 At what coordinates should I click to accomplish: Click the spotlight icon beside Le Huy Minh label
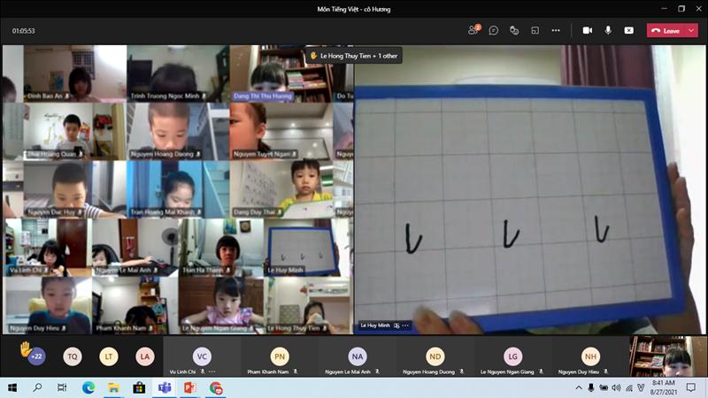396,325
